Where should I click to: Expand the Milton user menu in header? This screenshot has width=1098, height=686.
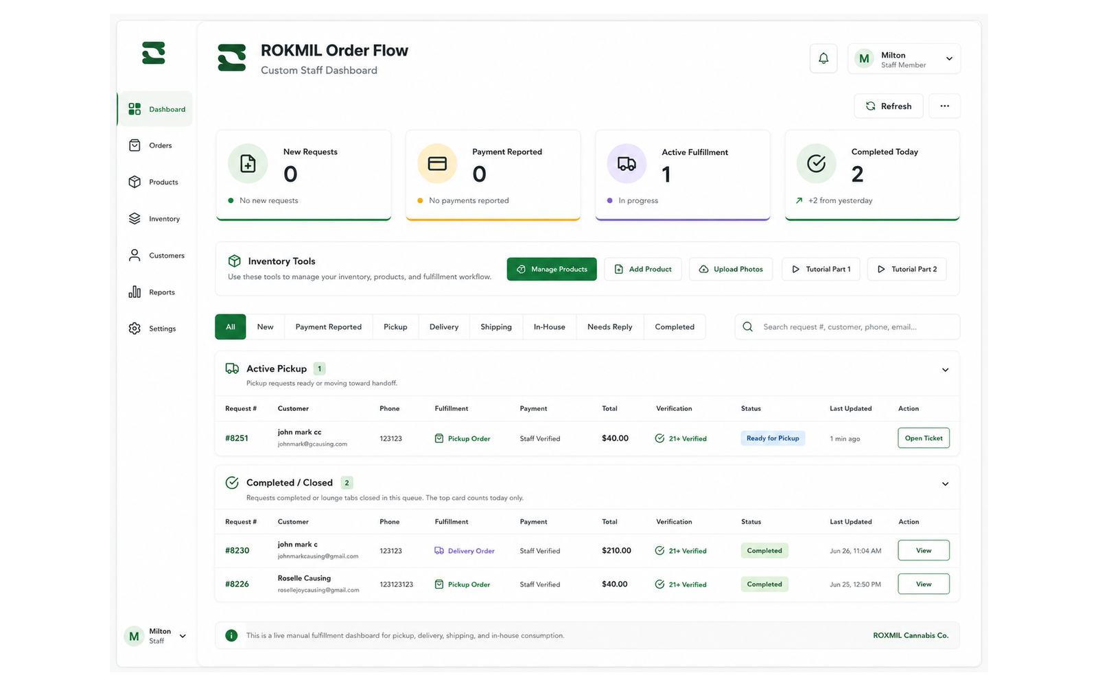click(x=949, y=59)
